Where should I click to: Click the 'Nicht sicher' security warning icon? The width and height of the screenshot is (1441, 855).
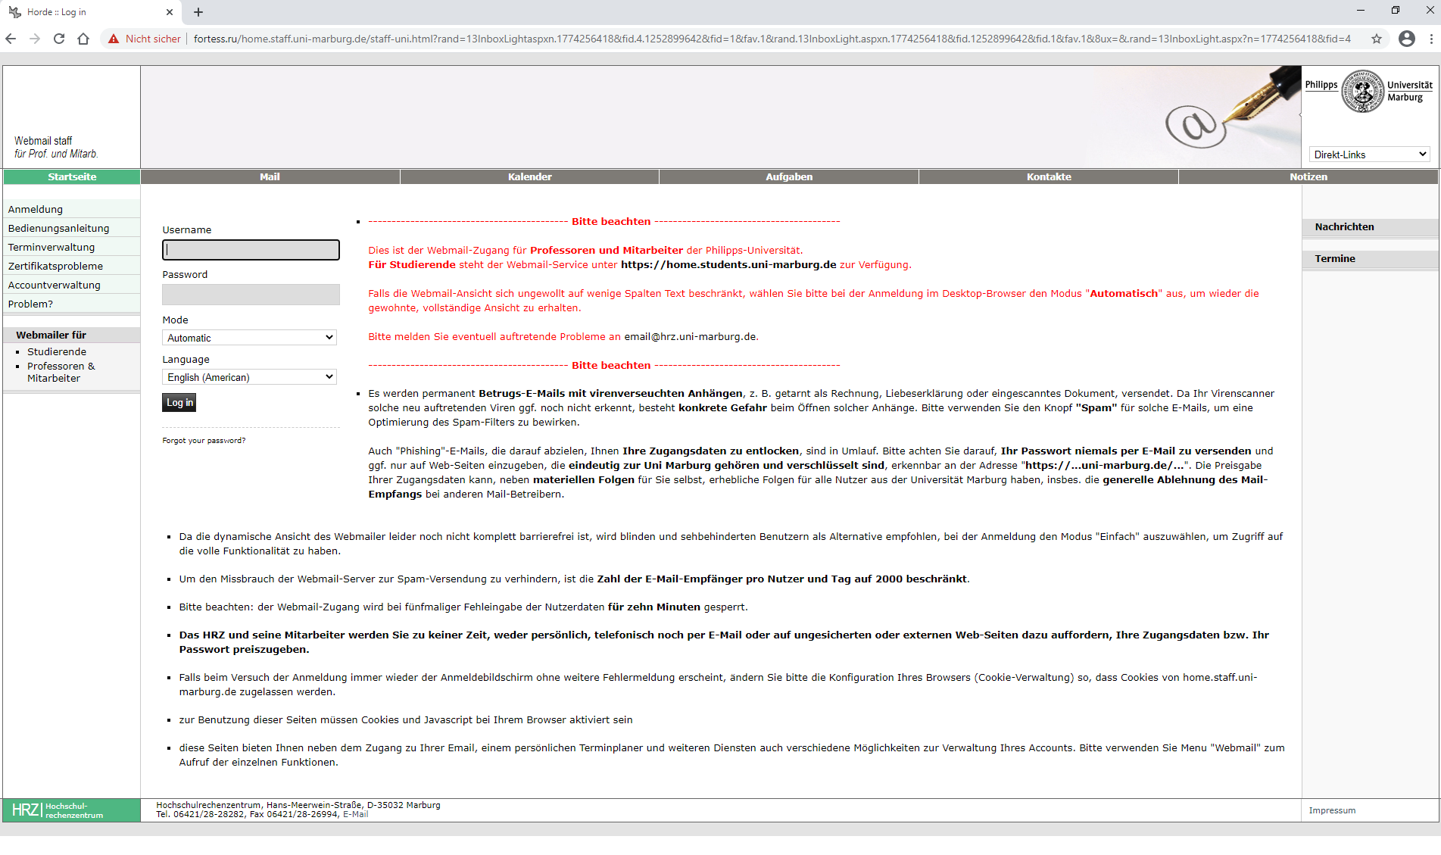coord(114,39)
